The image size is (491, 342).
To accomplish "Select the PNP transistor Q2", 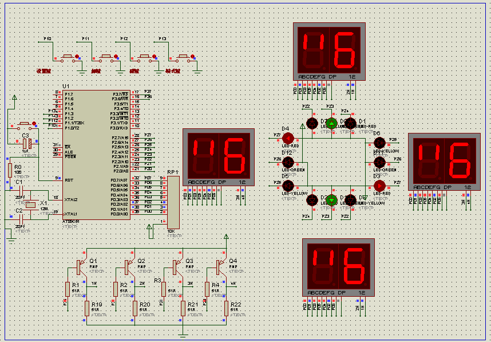I will 130,267.
